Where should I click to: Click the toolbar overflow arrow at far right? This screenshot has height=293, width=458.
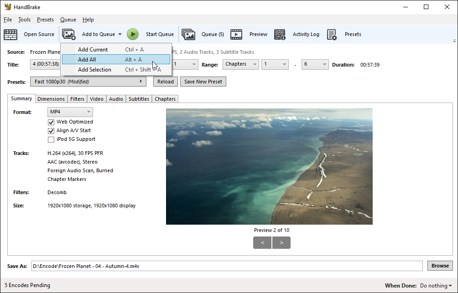click(x=454, y=41)
